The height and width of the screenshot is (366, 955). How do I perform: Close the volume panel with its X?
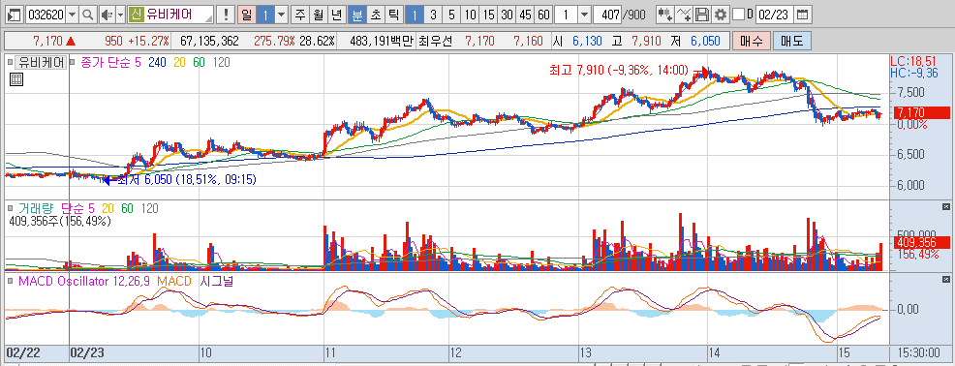(945, 207)
